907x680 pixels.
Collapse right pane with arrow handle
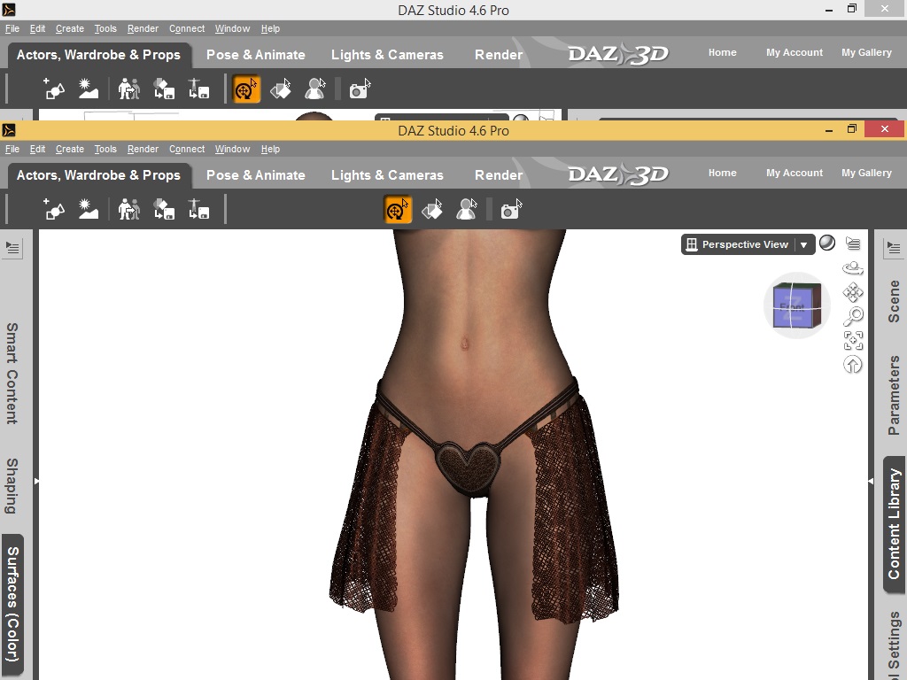tap(871, 481)
